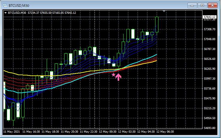Screen dimensions: 221x138
Task: Click the 11 May 16:30 time label
Action: 31,132
